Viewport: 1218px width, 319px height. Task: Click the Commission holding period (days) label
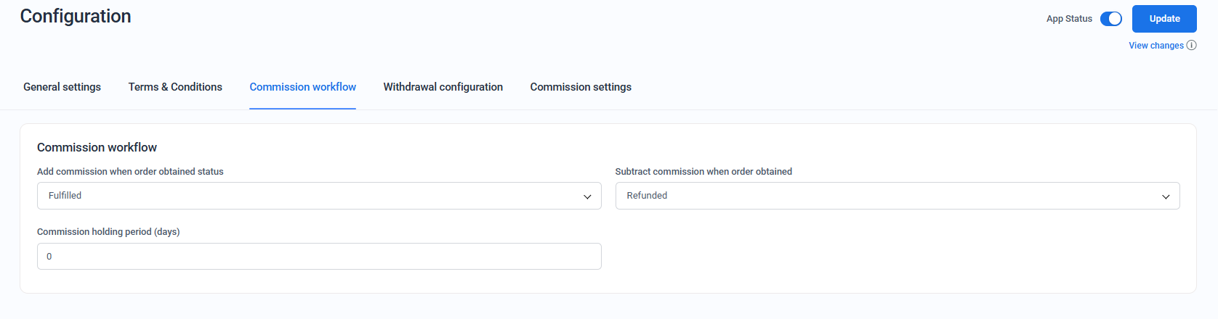tap(108, 232)
